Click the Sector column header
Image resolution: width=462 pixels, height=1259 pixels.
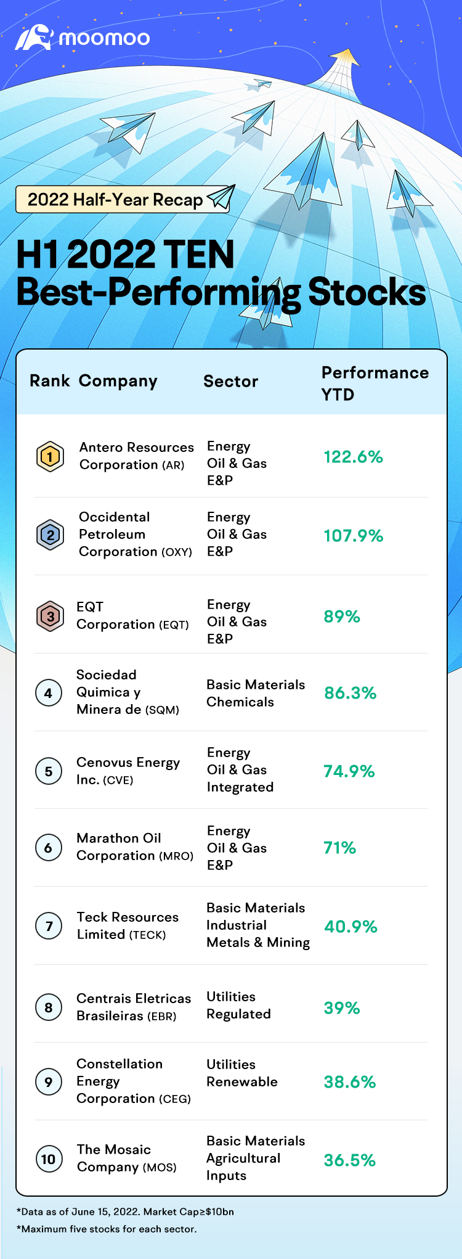click(231, 382)
